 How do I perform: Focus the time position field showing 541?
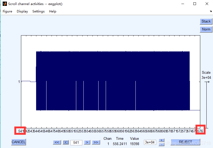76,143
